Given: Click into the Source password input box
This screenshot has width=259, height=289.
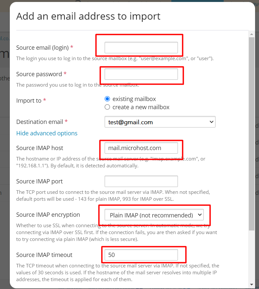Looking at the screenshot, I should [x=141, y=74].
